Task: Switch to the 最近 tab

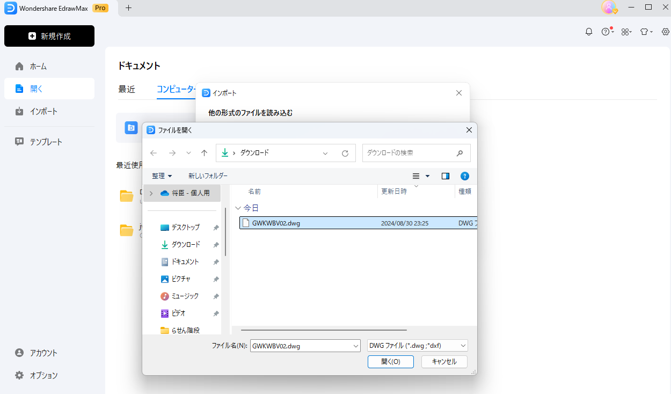Action: click(127, 89)
